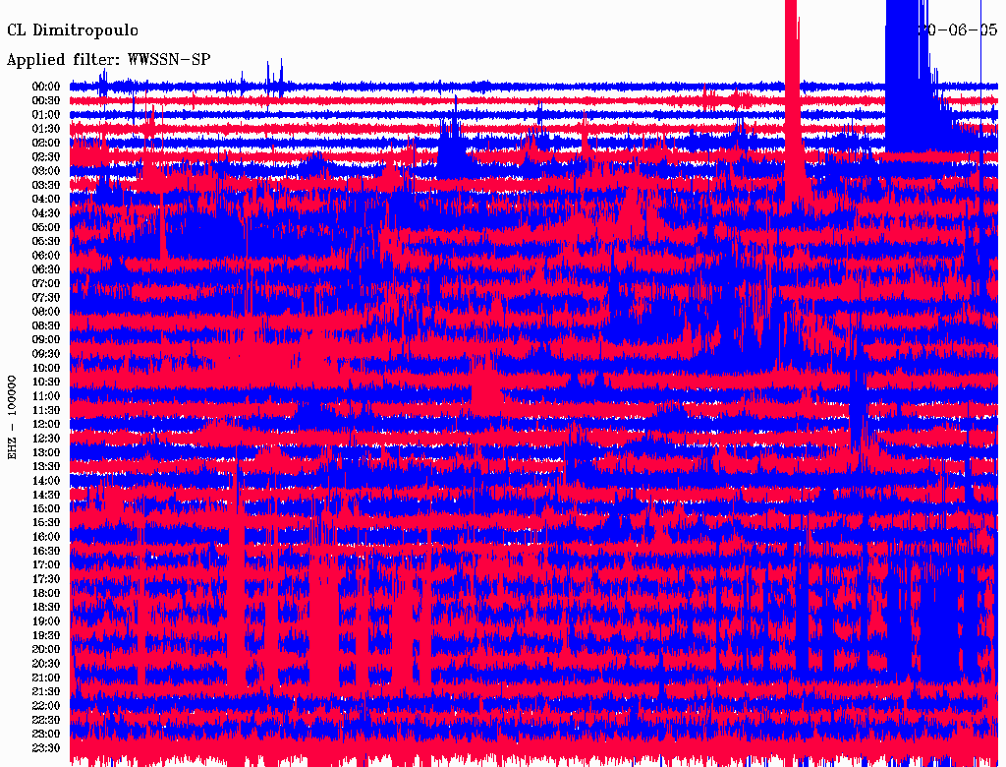Select the 16:30 time label
The width and height of the screenshot is (1006, 767).
click(46, 552)
